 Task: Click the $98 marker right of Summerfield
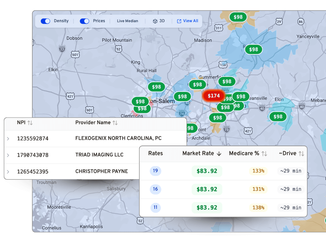(x=227, y=82)
